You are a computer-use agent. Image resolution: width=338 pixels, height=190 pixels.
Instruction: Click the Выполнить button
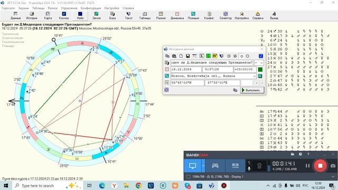[x=252, y=90]
